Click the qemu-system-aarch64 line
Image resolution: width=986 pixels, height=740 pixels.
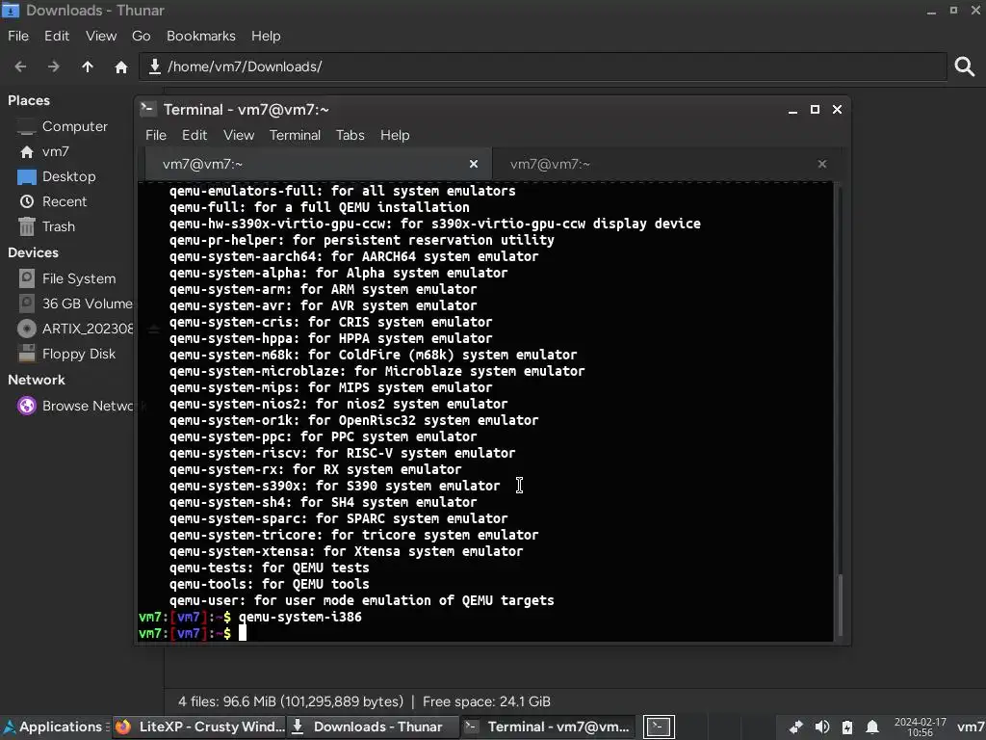(353, 256)
